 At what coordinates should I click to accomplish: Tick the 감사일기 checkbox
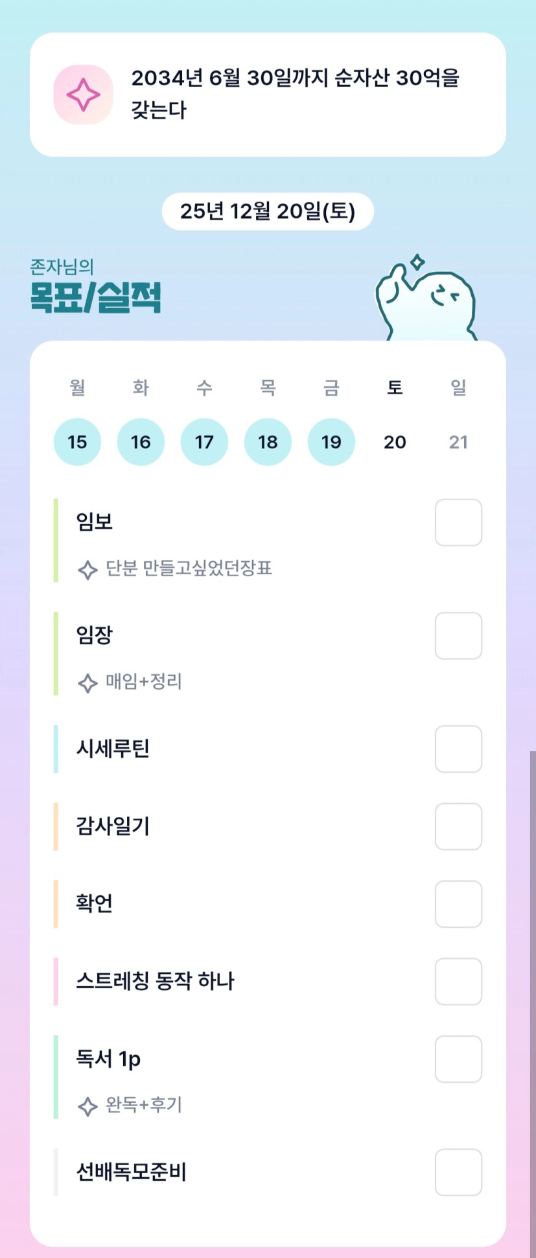point(458,826)
